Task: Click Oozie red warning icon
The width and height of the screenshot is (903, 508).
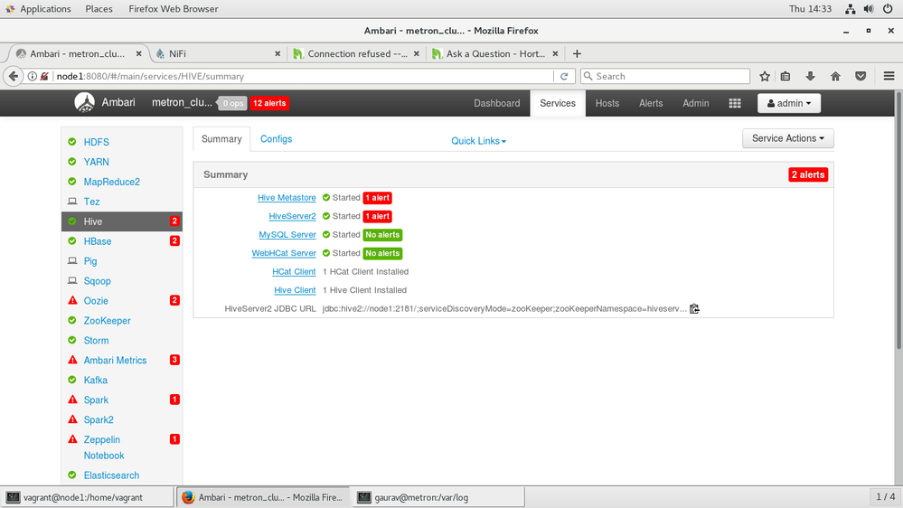Action: coord(72,300)
